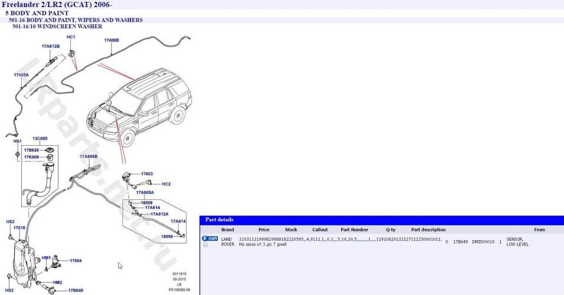The image size is (564, 295).
Task: Select the 17664 washer pump callout
Action: pos(76,261)
